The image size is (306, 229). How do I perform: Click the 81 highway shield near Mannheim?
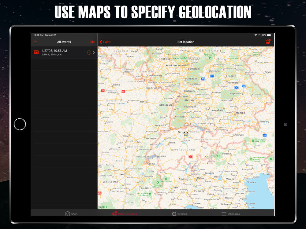coord(203,79)
